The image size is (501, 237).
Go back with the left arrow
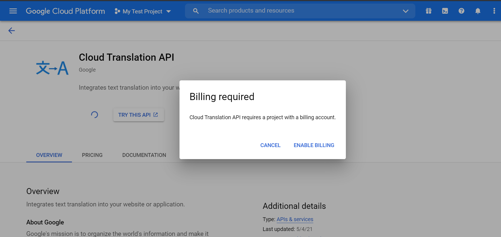click(x=11, y=31)
